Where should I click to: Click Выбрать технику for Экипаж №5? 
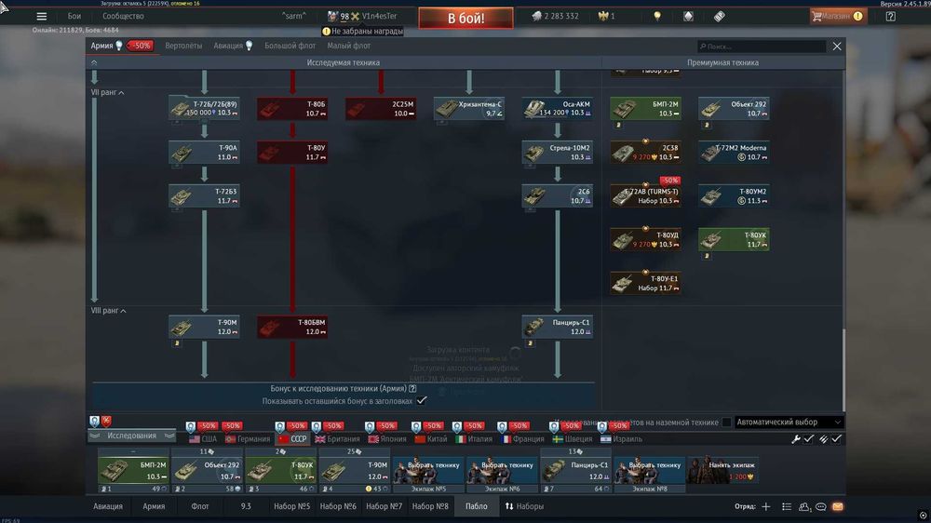click(x=428, y=470)
